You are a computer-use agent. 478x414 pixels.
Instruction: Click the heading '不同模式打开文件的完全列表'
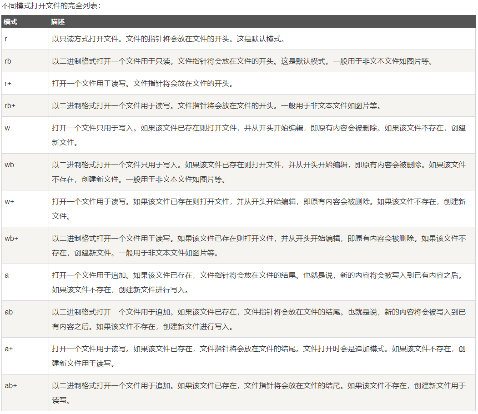pyautogui.click(x=50, y=6)
